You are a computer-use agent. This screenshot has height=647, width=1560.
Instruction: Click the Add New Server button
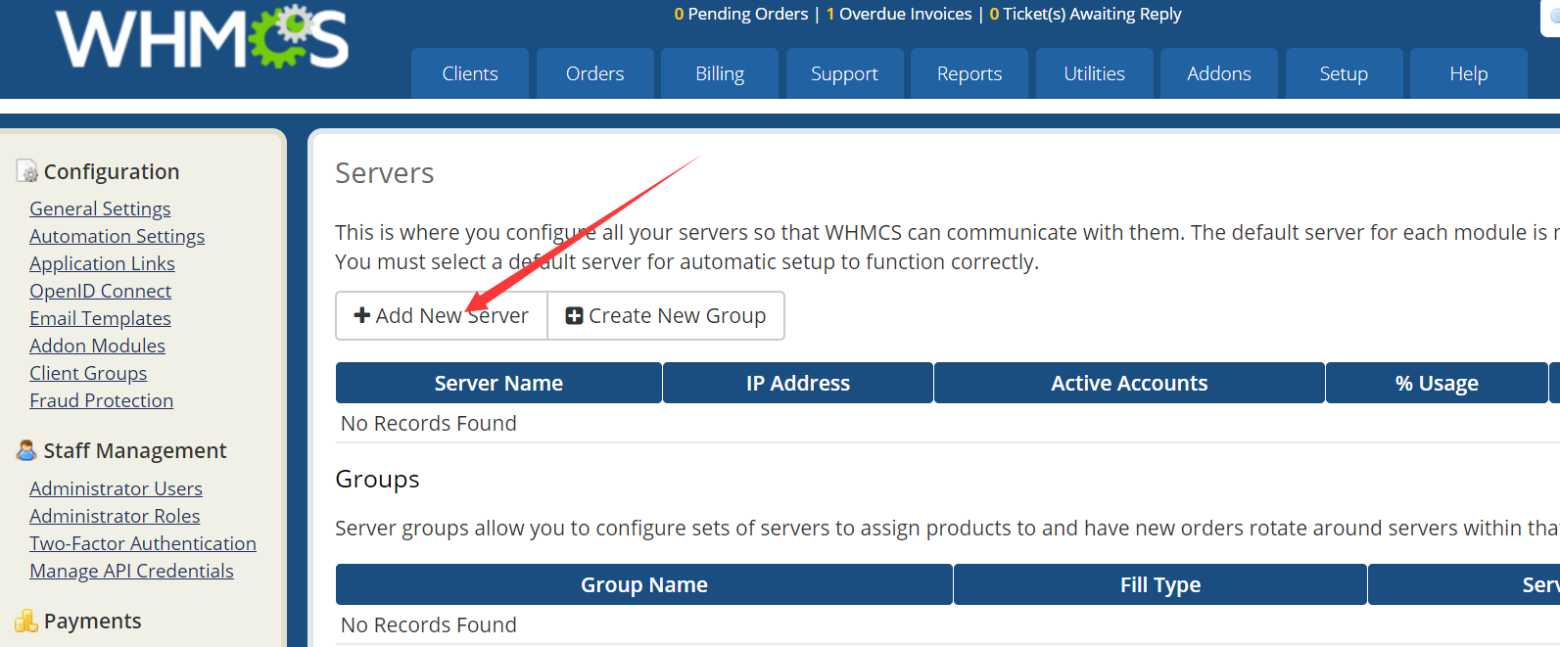click(442, 315)
